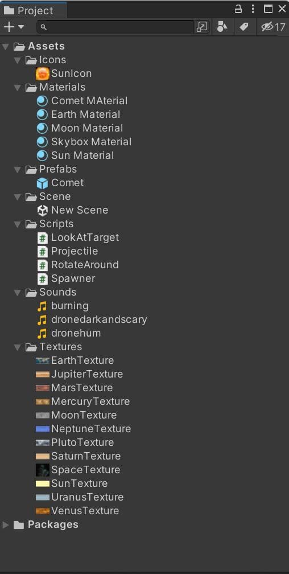Click the Search by Label tag icon

(244, 27)
